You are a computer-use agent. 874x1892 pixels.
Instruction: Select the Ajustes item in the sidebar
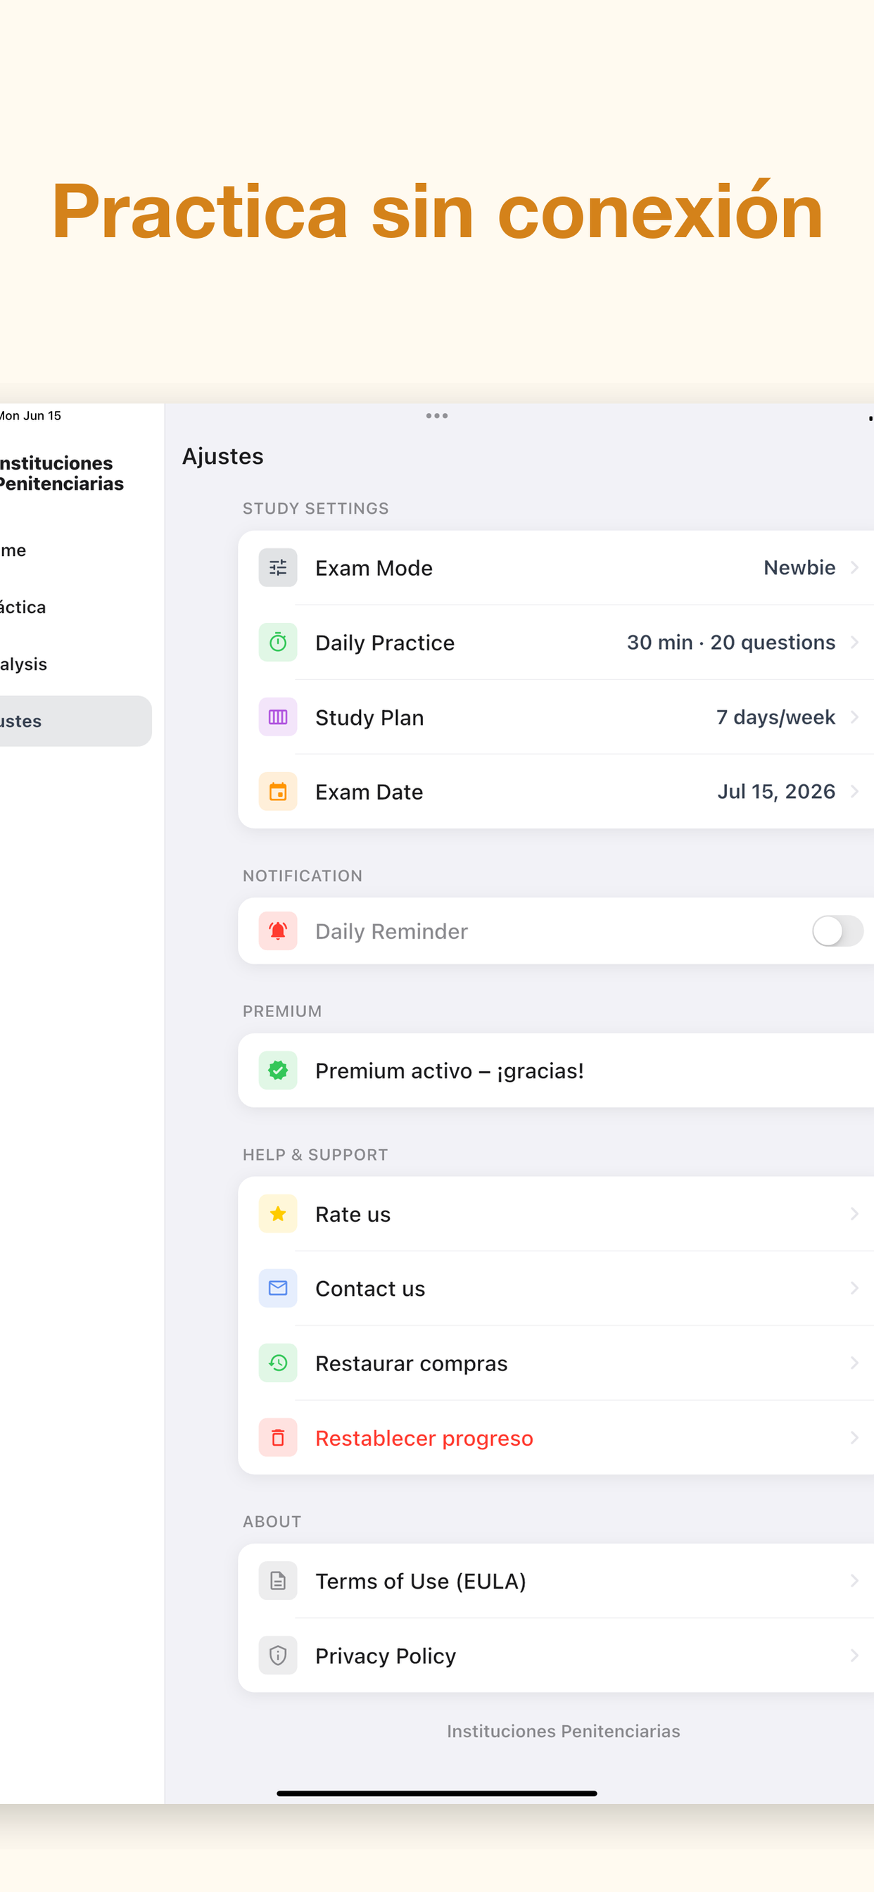pos(75,721)
